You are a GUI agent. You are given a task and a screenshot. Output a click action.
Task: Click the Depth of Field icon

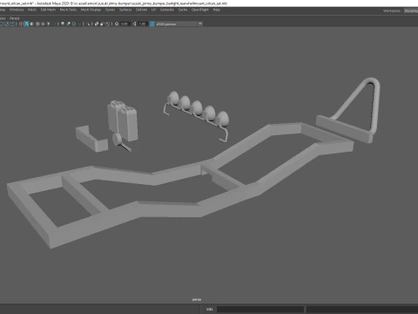pyautogui.click(x=79, y=24)
